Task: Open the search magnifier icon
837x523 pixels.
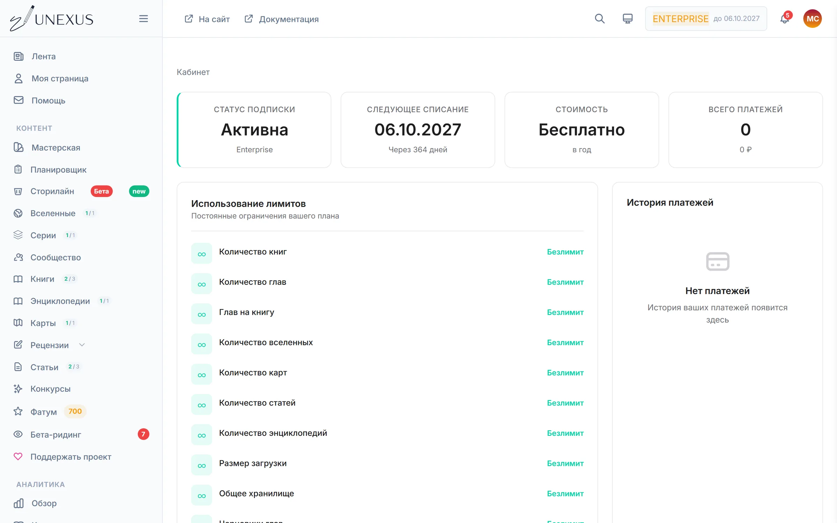Action: pos(600,18)
